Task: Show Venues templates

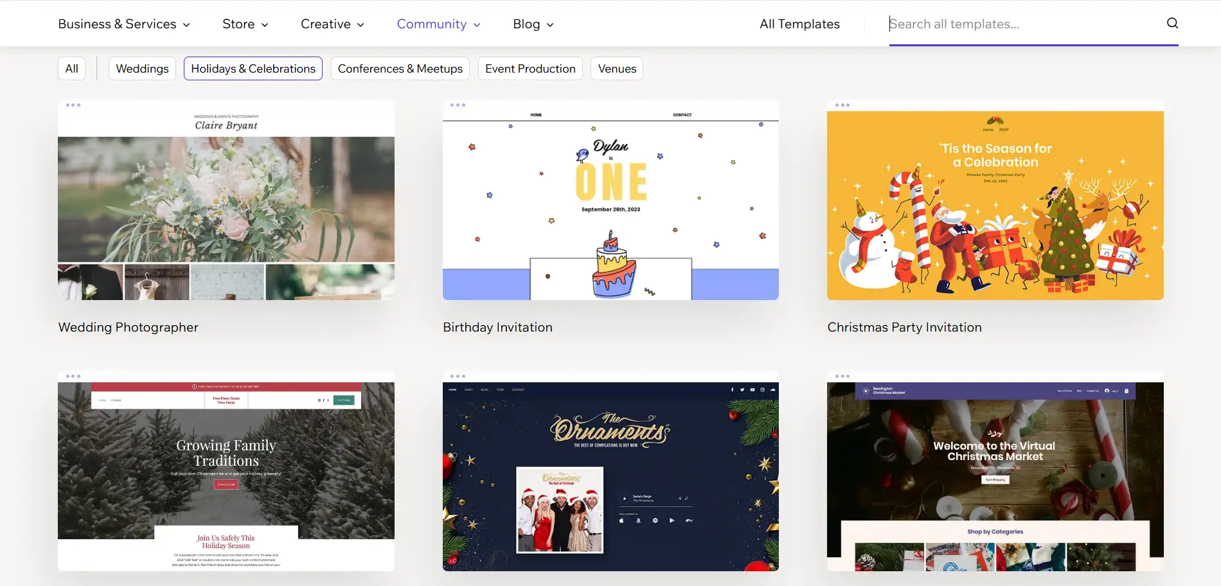Action: tap(616, 69)
